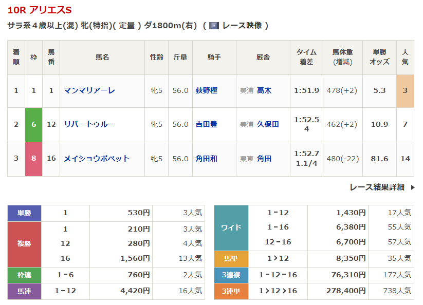Click the 馬名 column header
This screenshot has width=423, height=305.
click(x=102, y=58)
